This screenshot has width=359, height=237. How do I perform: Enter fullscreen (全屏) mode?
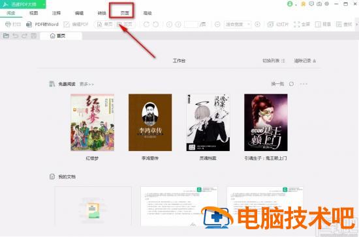tap(302, 24)
